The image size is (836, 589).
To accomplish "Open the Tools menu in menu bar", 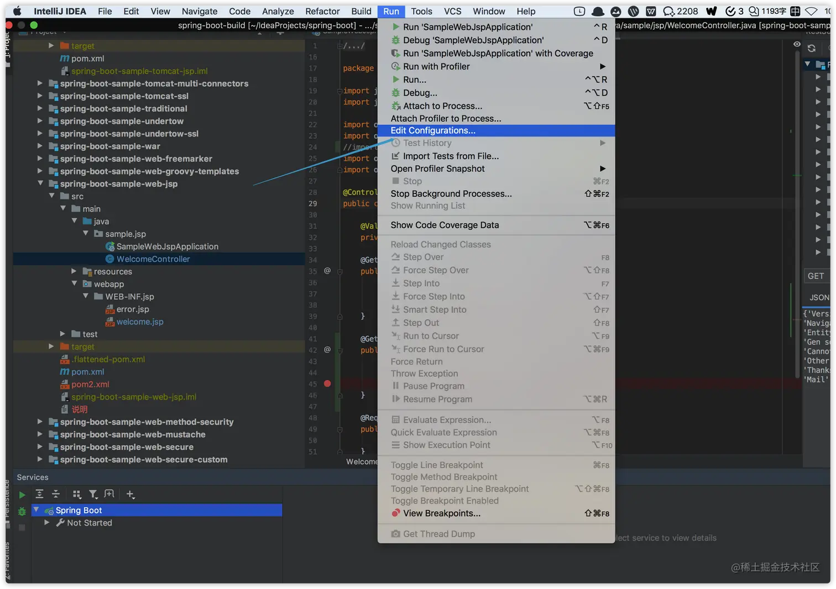I will (x=421, y=11).
